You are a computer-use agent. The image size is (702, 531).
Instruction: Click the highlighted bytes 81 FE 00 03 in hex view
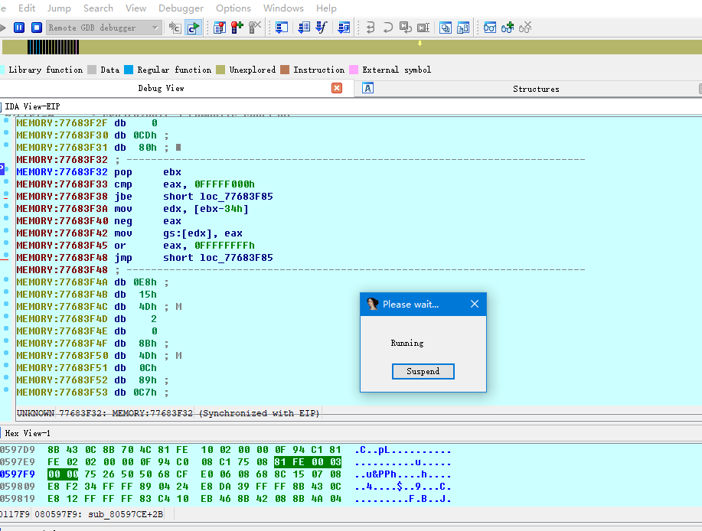pos(308,461)
